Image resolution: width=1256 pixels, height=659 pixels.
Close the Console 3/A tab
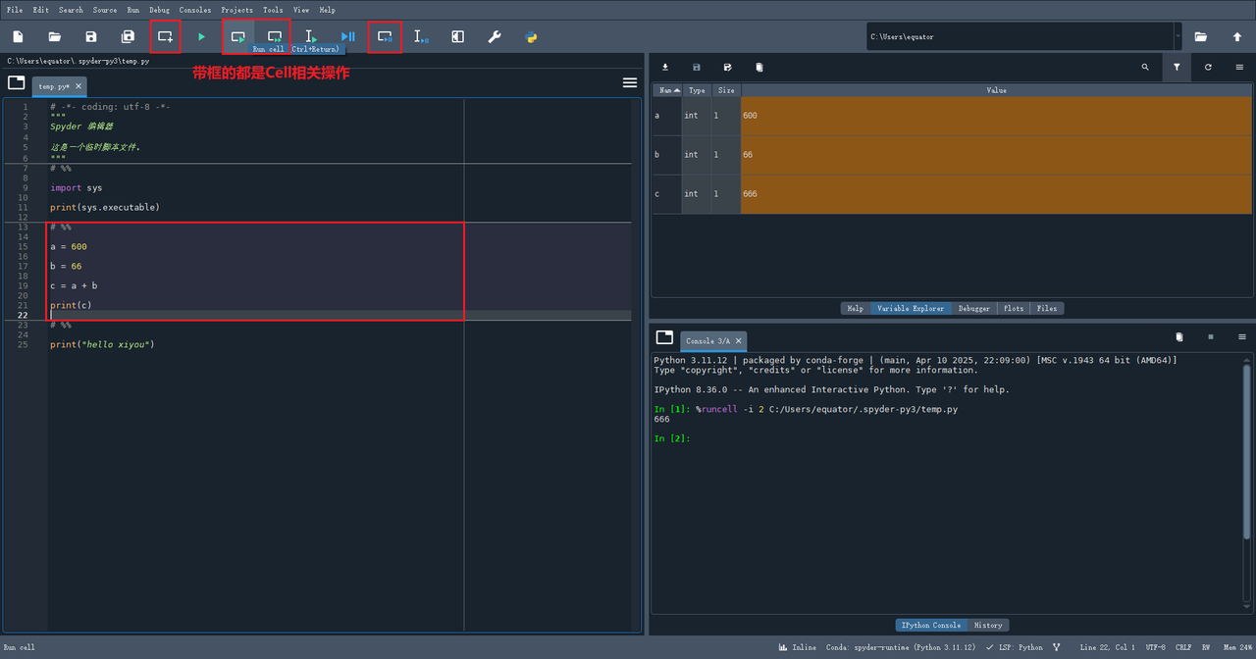click(x=739, y=340)
